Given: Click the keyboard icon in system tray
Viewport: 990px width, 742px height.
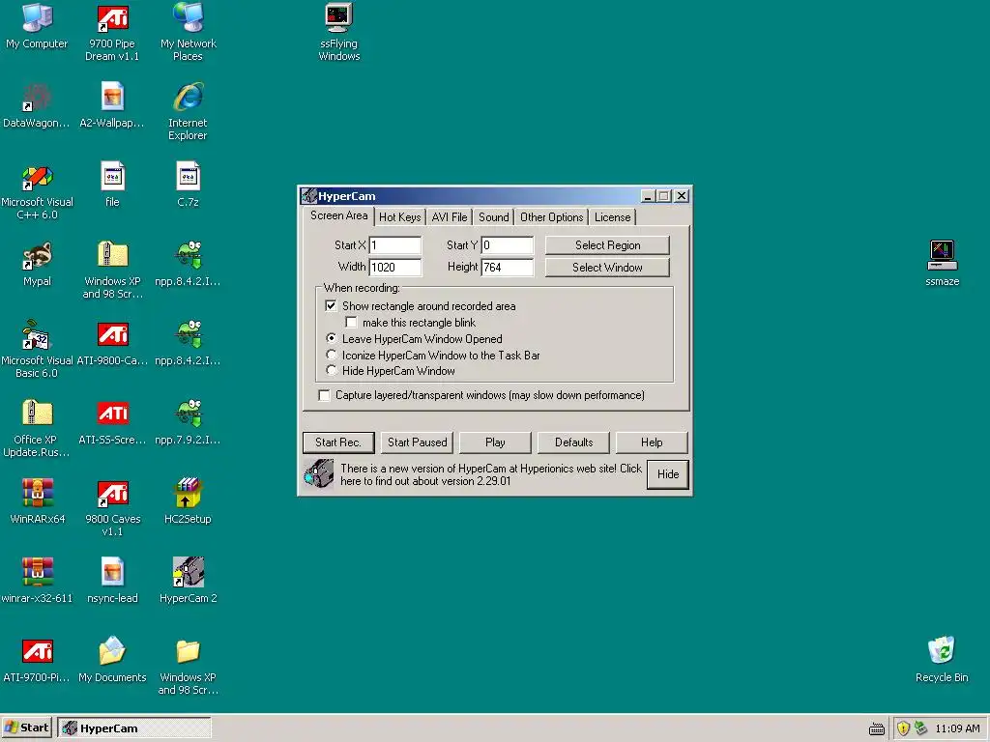Looking at the screenshot, I should pyautogui.click(x=876, y=728).
